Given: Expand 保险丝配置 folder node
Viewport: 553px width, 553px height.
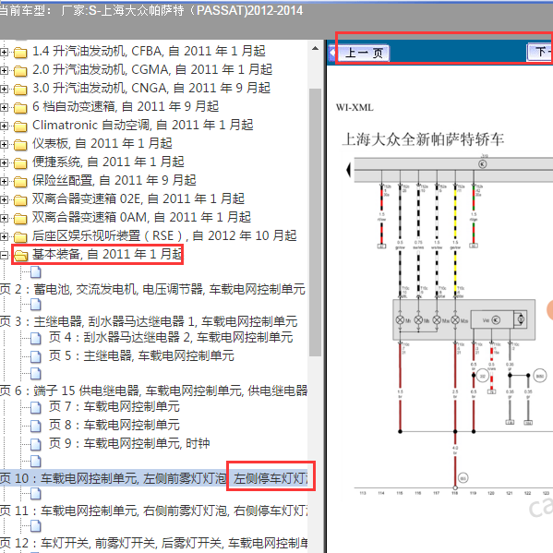Looking at the screenshot, I should pyautogui.click(x=4, y=181).
